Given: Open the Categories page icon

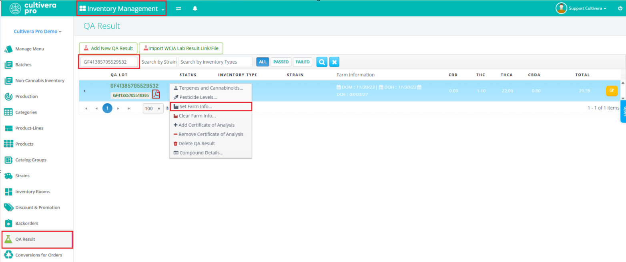Looking at the screenshot, I should click(8, 112).
